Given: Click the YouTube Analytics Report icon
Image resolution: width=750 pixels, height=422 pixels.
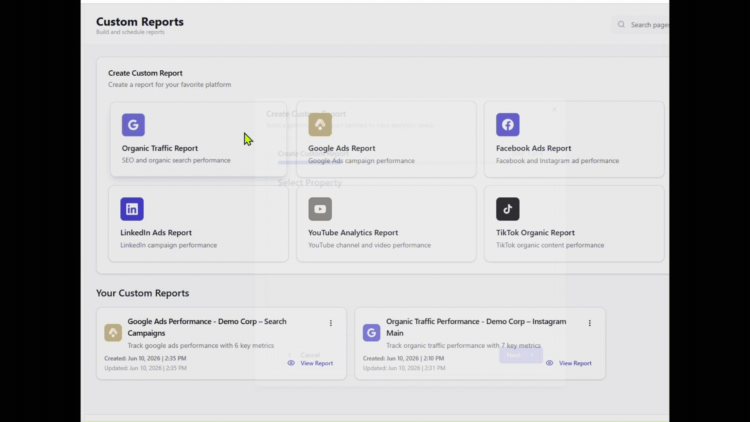Looking at the screenshot, I should coord(320,209).
